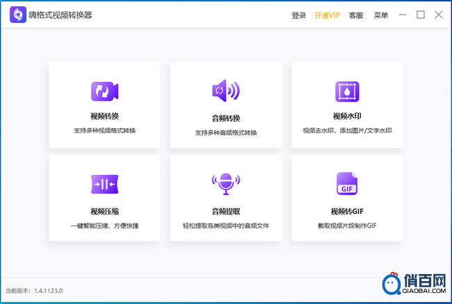The image size is (452, 304).
Task: Select the 音频提取 title text
Action: click(x=226, y=212)
